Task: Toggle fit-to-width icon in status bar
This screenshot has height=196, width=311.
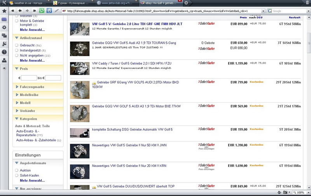Action: pyautogui.click(x=279, y=193)
